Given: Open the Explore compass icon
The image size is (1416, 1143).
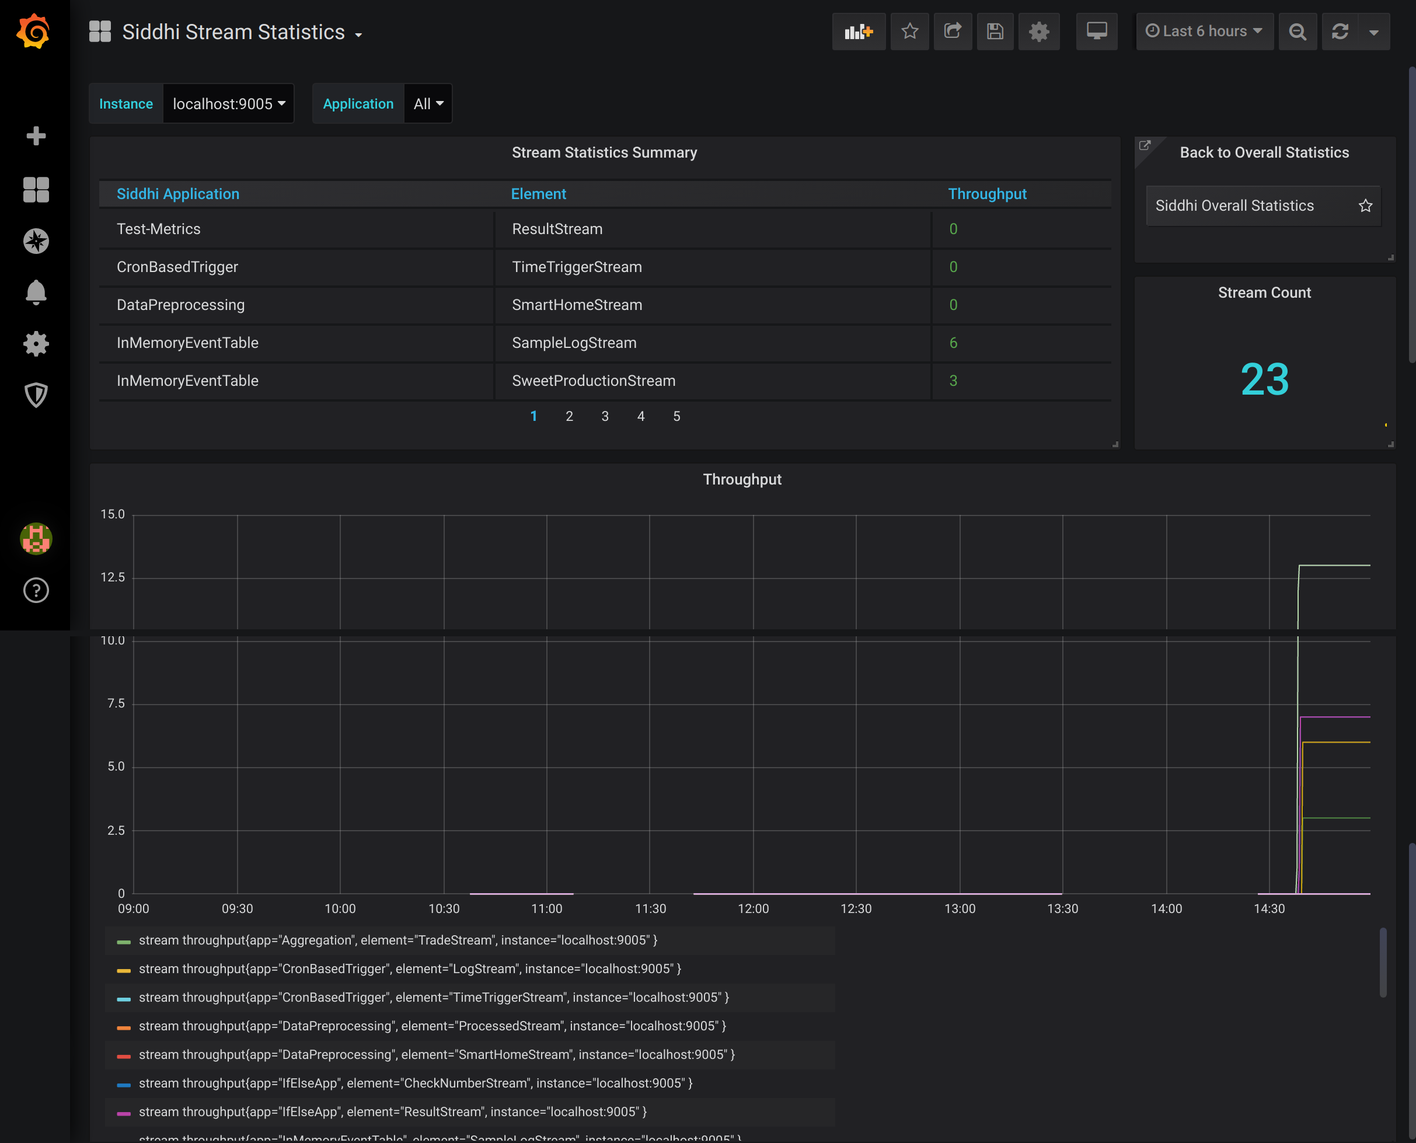Looking at the screenshot, I should click(x=36, y=241).
